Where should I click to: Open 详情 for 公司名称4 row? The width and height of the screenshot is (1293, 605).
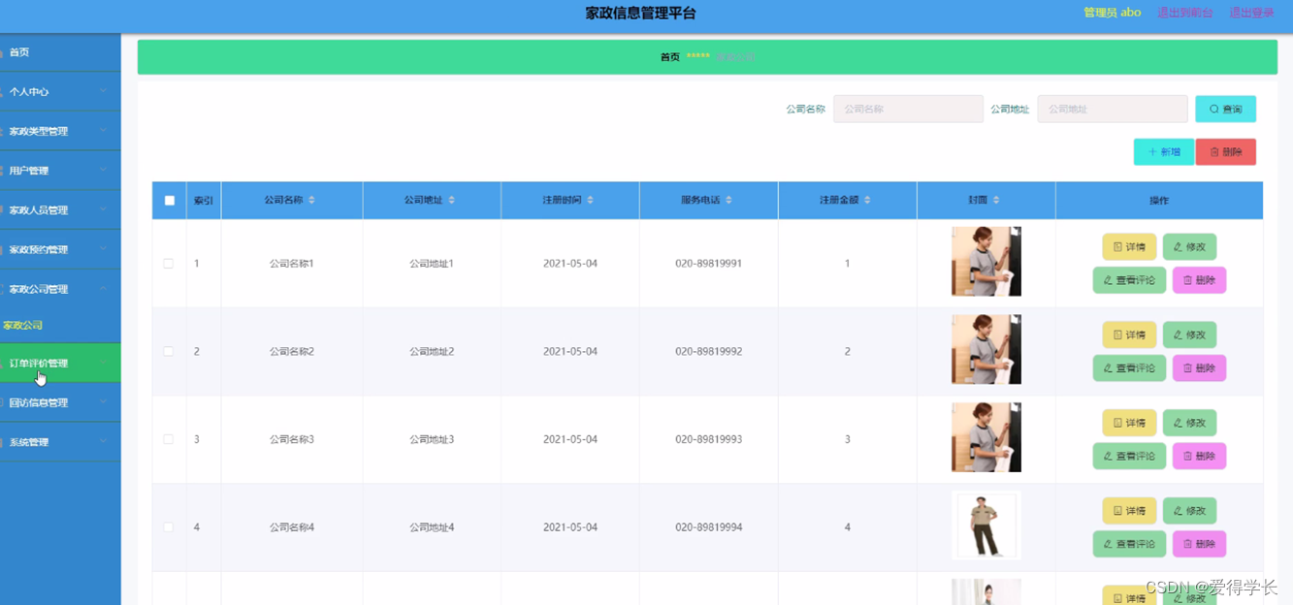[1129, 511]
